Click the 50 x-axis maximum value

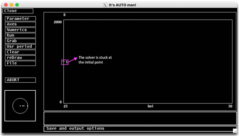230,106
